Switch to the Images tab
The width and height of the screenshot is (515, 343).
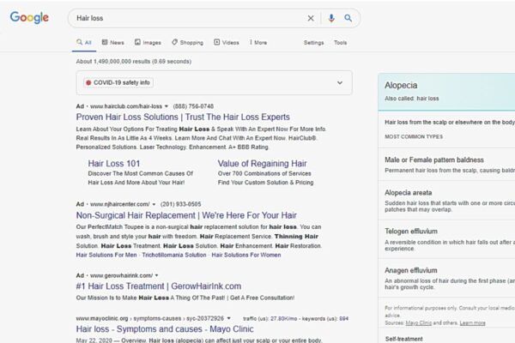pos(148,42)
